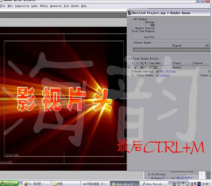Click the Queued status text

click(x=177, y=67)
